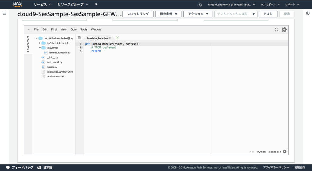Change the Python language mode

coord(261,152)
